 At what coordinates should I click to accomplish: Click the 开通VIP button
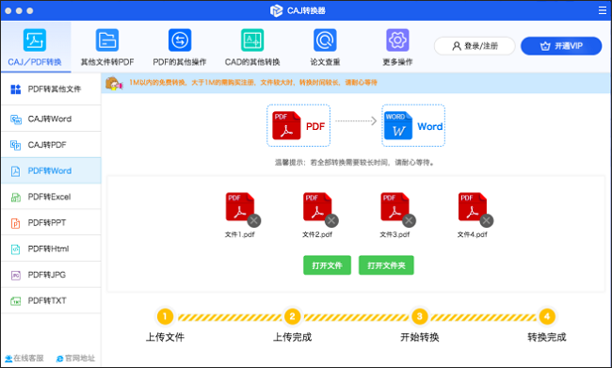tap(561, 46)
